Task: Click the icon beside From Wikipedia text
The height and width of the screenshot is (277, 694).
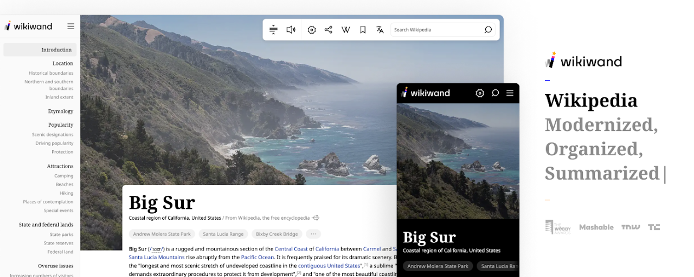Action: (x=316, y=218)
